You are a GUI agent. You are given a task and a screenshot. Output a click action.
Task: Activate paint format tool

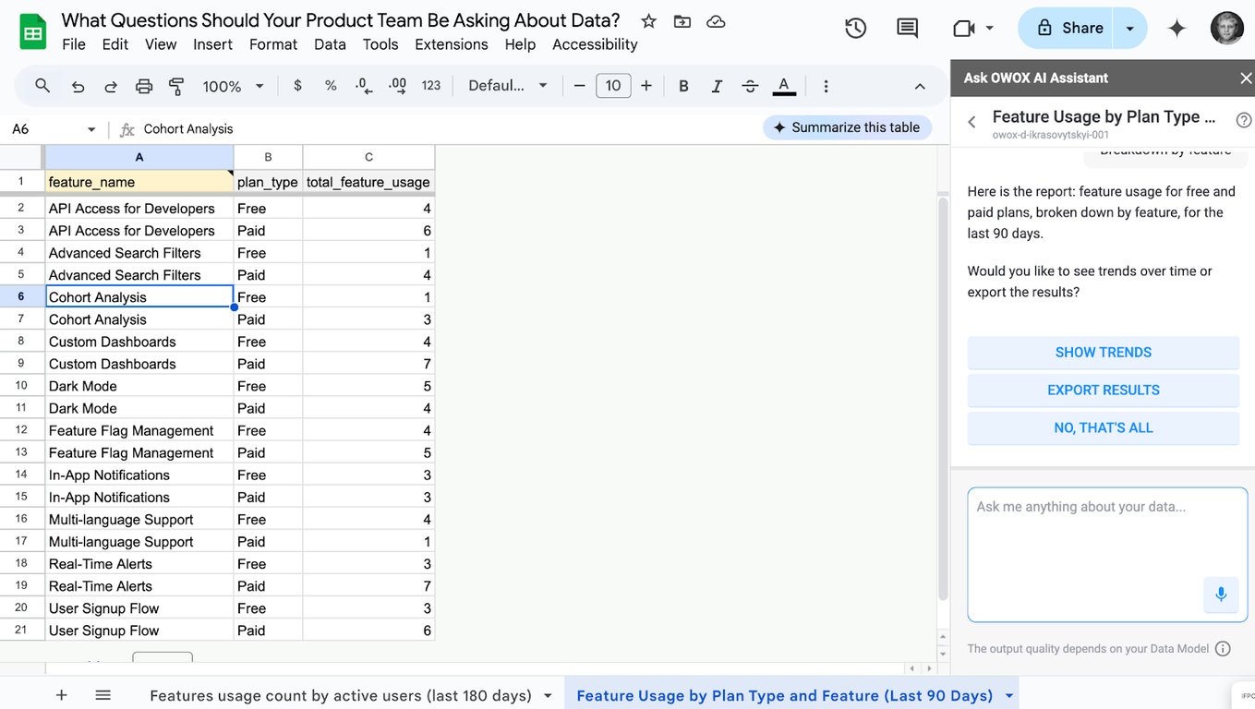(x=176, y=86)
